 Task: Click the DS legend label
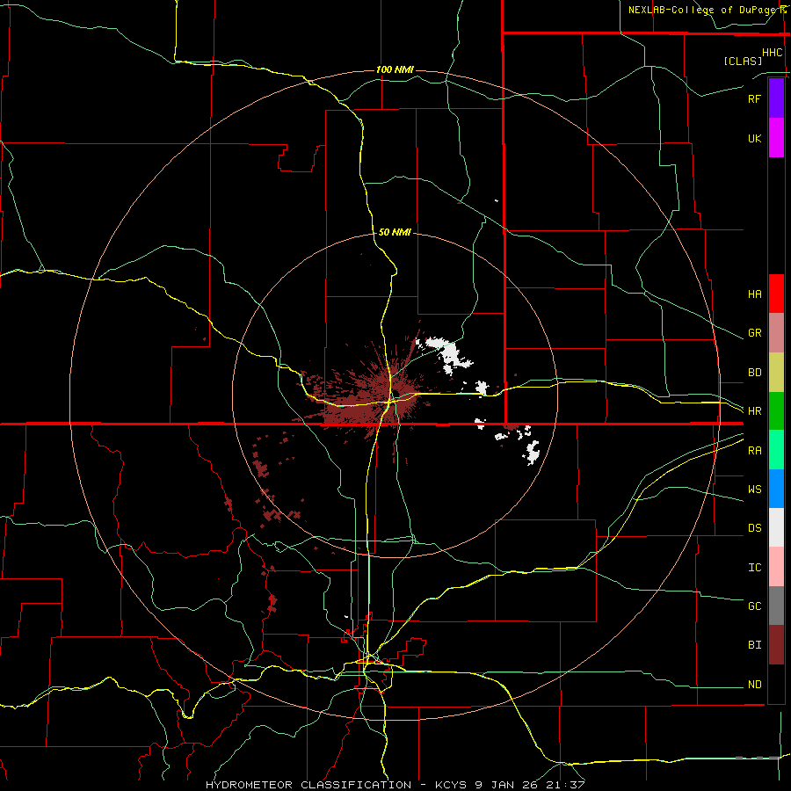[754, 528]
